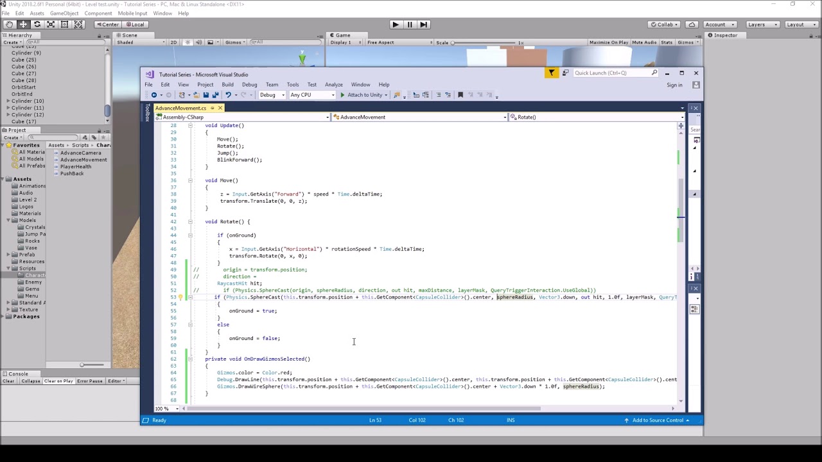Click Sign in link in Visual Studio
Screen dimensions: 822x462
click(x=674, y=85)
